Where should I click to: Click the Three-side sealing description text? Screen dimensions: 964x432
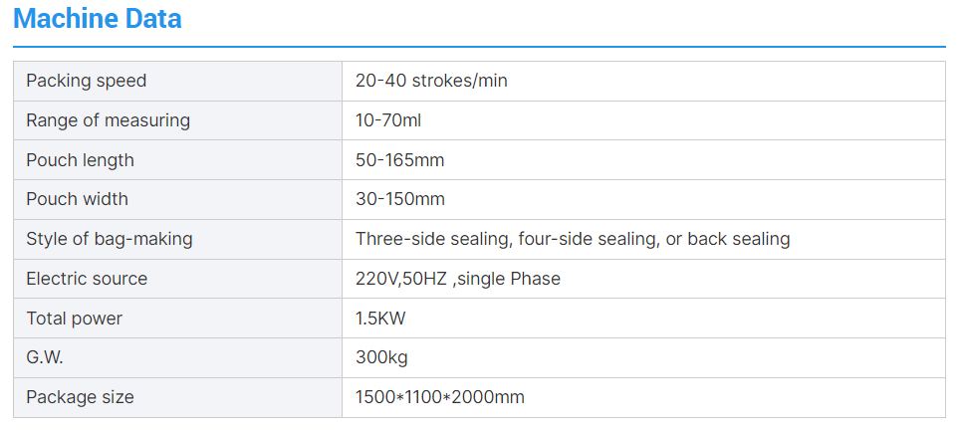573,239
